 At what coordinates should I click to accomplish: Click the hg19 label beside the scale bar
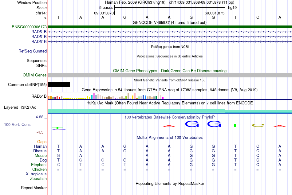232,8
